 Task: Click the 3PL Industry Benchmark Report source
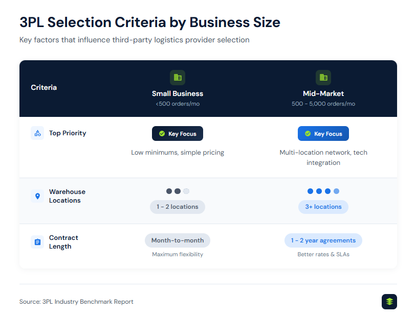pyautogui.click(x=76, y=302)
